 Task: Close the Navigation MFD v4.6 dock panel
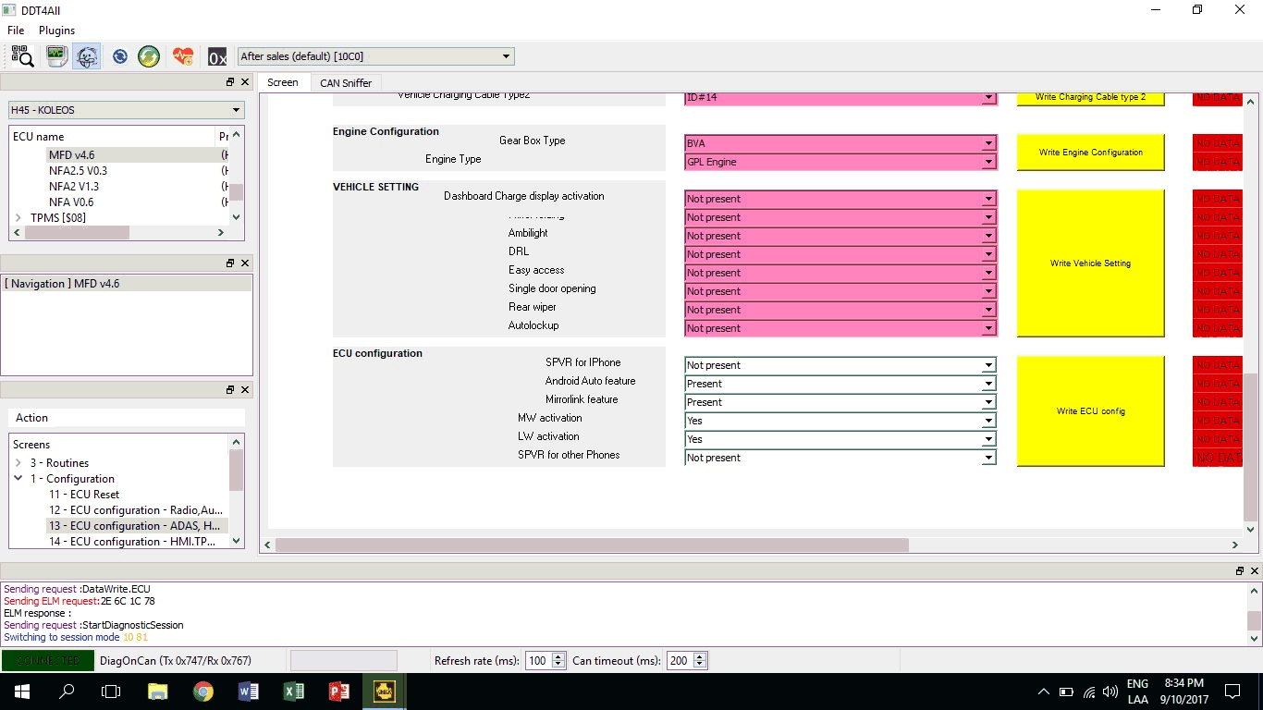(245, 263)
